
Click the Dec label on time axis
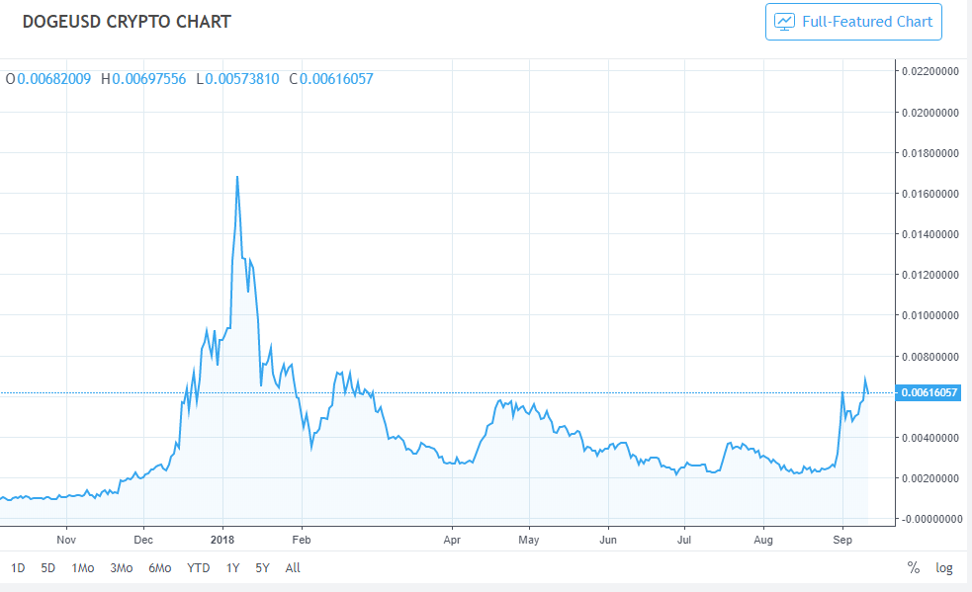click(143, 540)
